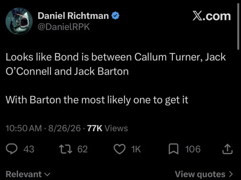Like the tweet with the heart icon
Image resolution: width=241 pixels, height=180 pixels.
point(119,149)
